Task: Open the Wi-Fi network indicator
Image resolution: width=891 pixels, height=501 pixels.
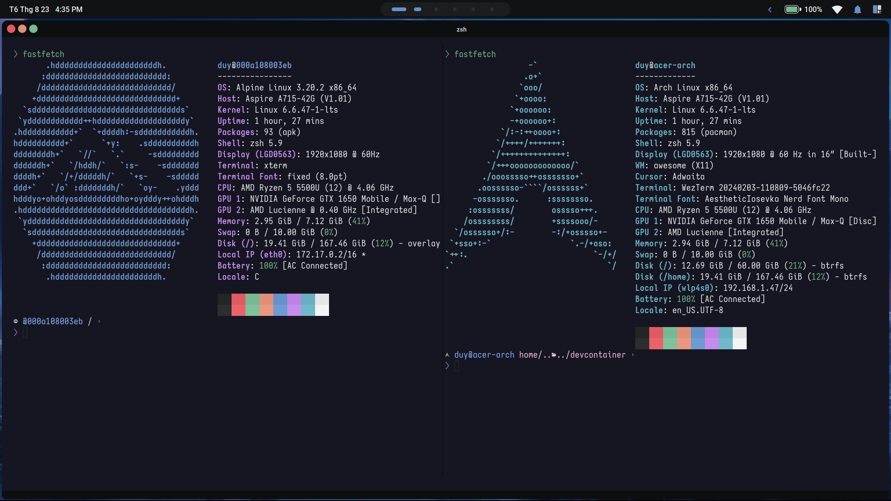Action: 837,9
